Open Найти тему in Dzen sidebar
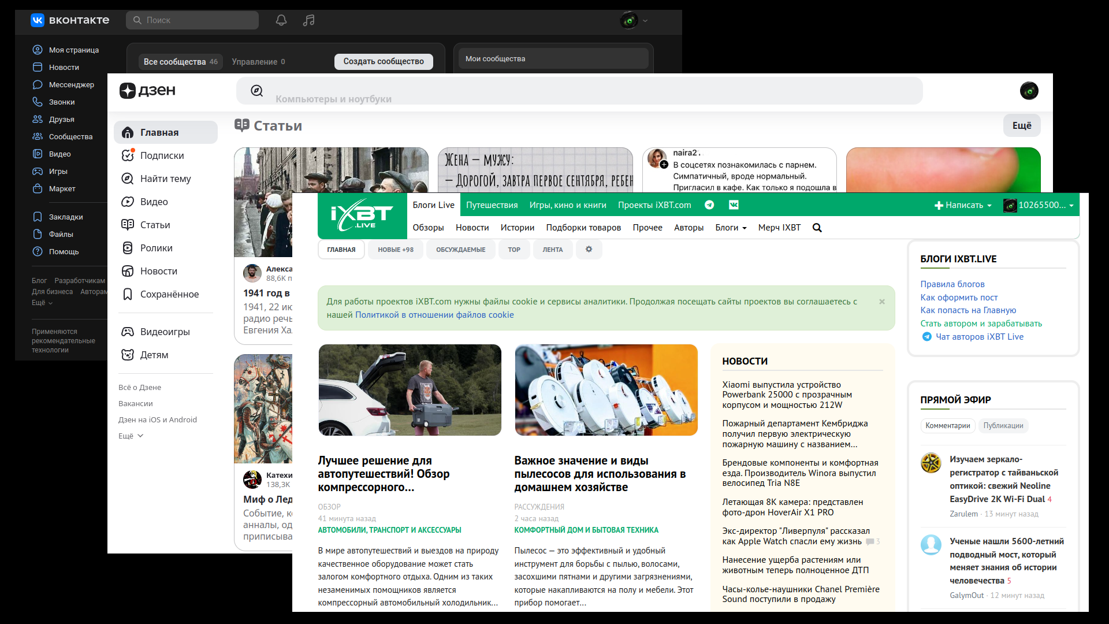Screen dimensions: 1109x624 [166, 179]
